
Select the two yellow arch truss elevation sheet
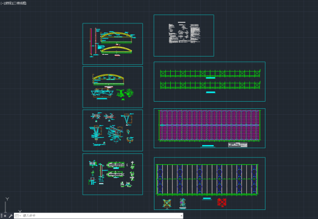[113, 44]
